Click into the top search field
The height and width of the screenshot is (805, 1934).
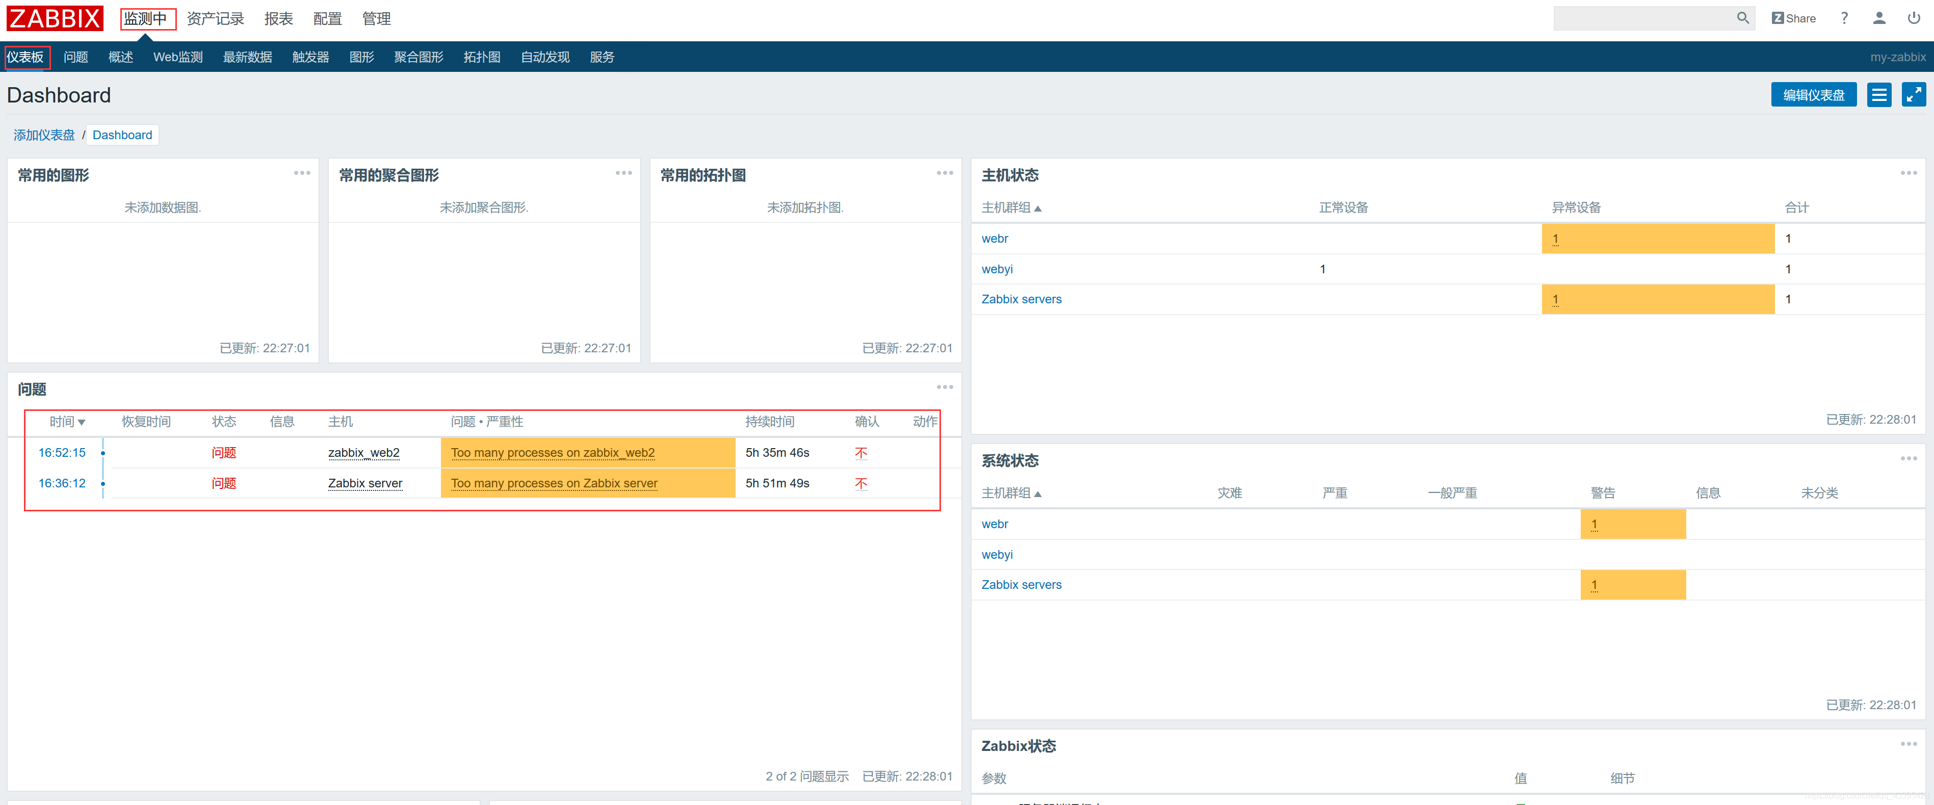coord(1643,18)
